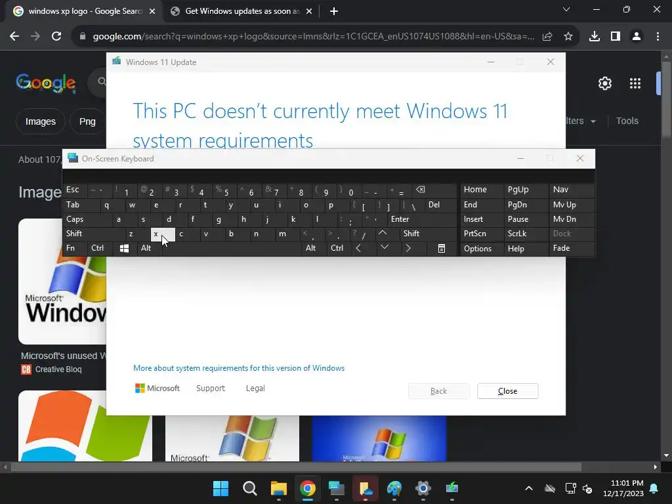Image resolution: width=672 pixels, height=504 pixels.
Task: Toggle right Alt key on On-Screen Keyboard
Action: [x=314, y=248]
